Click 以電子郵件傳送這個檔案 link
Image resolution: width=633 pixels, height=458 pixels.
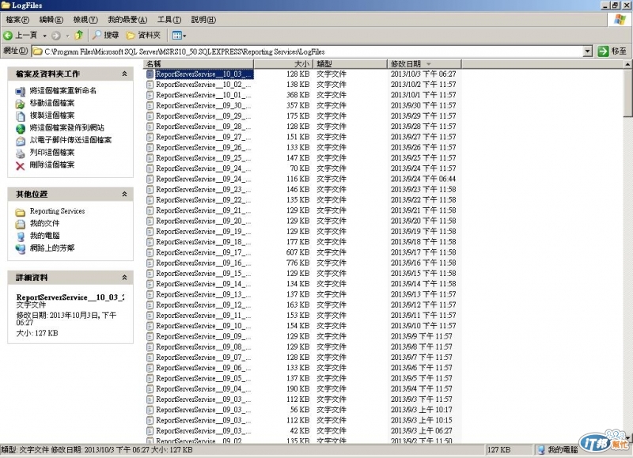[70, 140]
